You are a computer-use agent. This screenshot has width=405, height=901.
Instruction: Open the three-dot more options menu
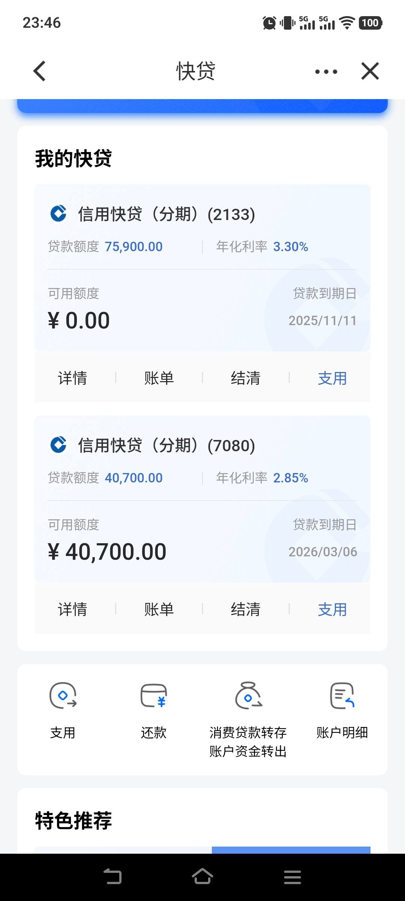[x=326, y=71]
